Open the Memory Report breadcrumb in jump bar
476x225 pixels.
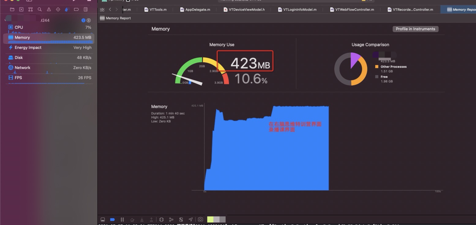(115, 18)
